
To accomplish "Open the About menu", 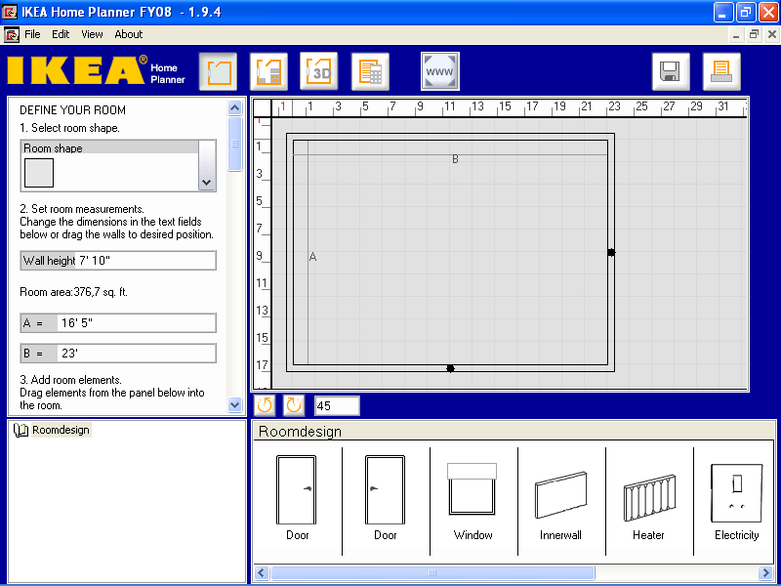I will point(128,34).
